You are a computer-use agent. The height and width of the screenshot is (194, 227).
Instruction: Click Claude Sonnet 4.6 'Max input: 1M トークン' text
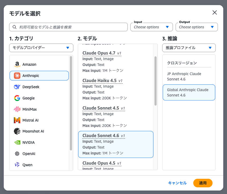(103, 153)
